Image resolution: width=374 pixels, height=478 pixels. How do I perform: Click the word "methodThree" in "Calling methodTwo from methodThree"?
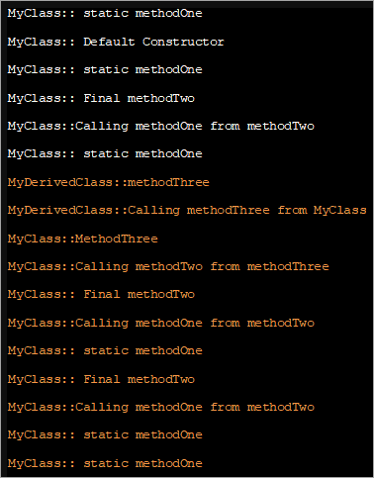pyautogui.click(x=288, y=267)
